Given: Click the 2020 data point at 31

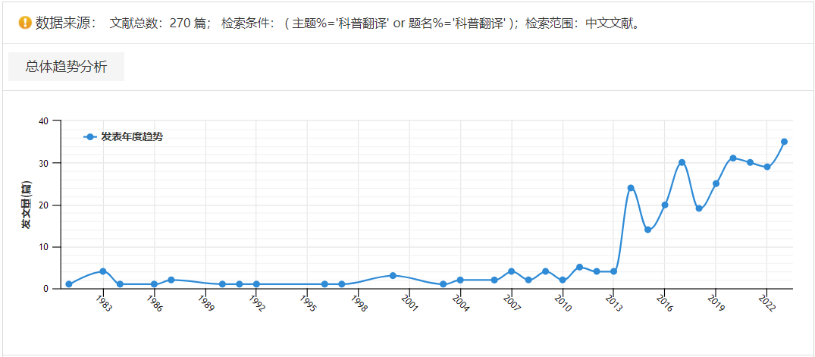Looking at the screenshot, I should [733, 158].
